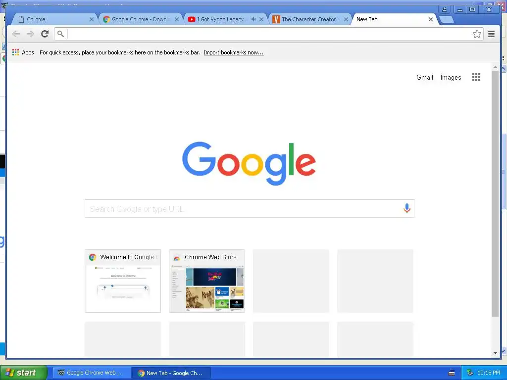Bookmark this page with the star icon
The height and width of the screenshot is (380, 507).
tap(477, 34)
